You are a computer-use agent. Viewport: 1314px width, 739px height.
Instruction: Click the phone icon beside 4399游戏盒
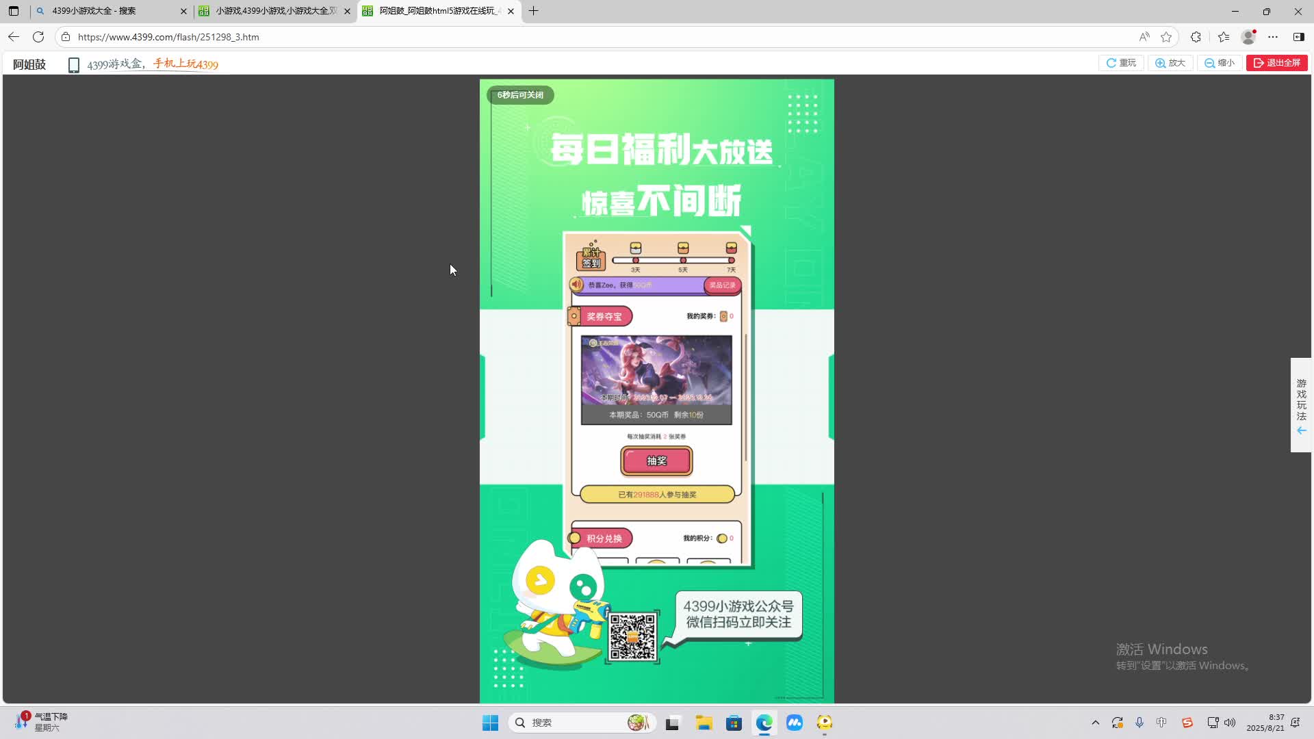point(73,64)
